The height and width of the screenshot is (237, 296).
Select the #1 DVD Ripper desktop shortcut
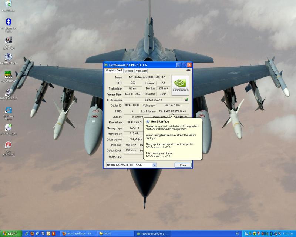8,130
